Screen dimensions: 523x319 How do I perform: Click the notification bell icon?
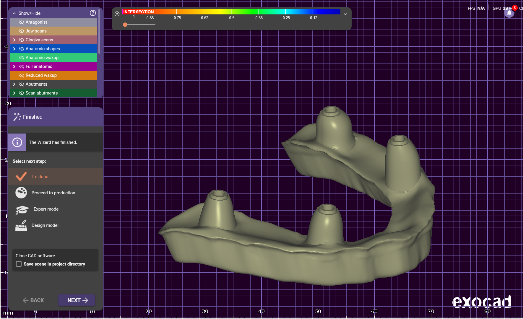[509, 13]
